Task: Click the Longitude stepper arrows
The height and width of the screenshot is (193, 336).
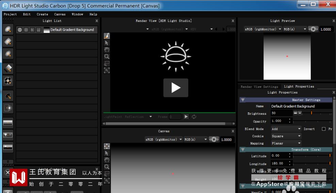Action: coord(289,163)
